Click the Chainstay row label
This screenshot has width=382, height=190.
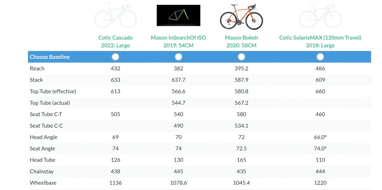(x=41, y=171)
